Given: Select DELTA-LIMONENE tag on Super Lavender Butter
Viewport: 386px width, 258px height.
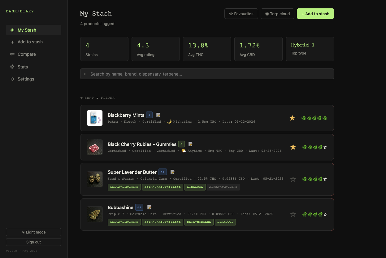Looking at the screenshot, I should coord(124,187).
